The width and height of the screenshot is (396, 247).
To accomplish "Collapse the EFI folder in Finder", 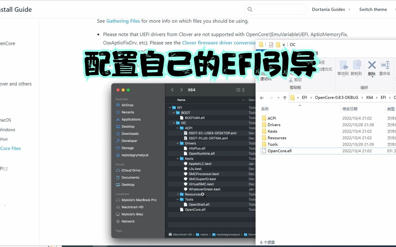I will coord(170,108).
